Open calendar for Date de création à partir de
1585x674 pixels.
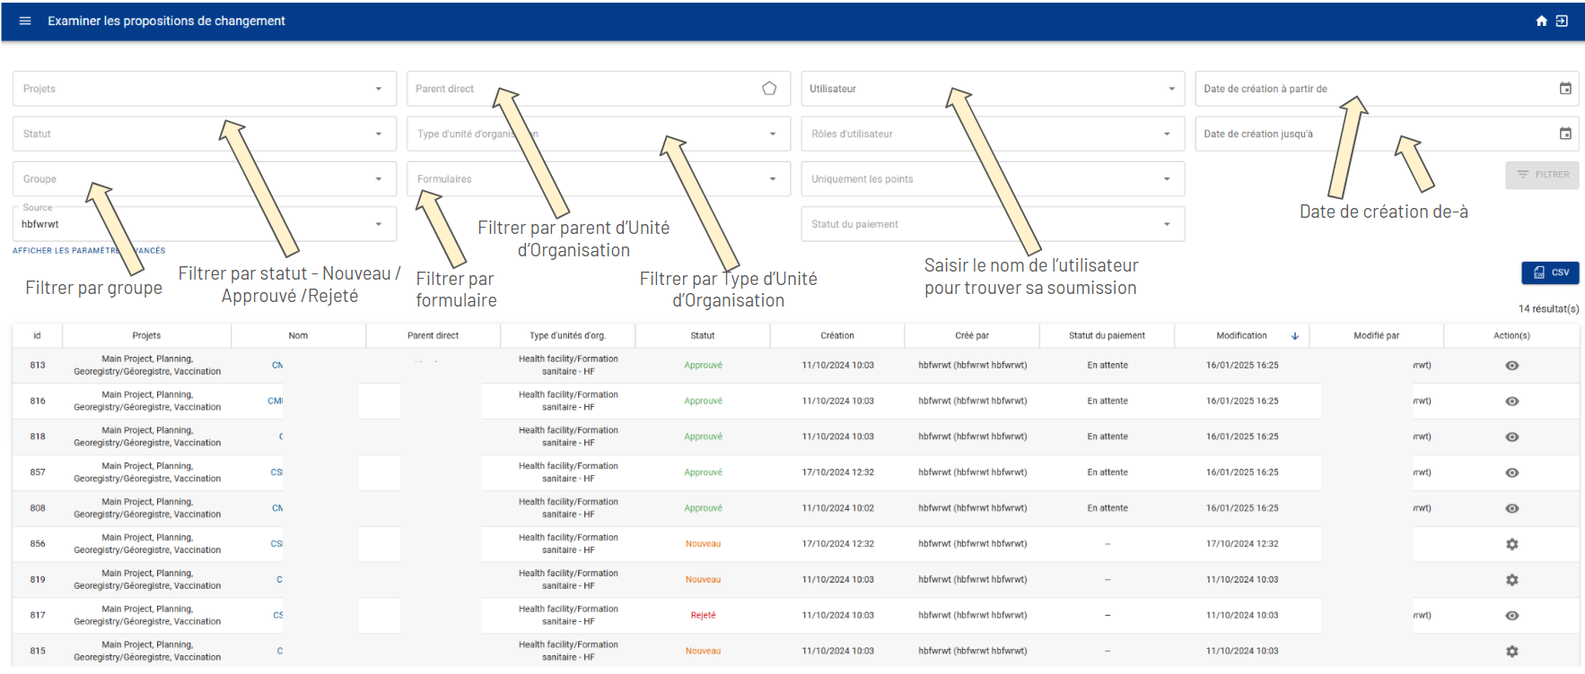click(1565, 89)
